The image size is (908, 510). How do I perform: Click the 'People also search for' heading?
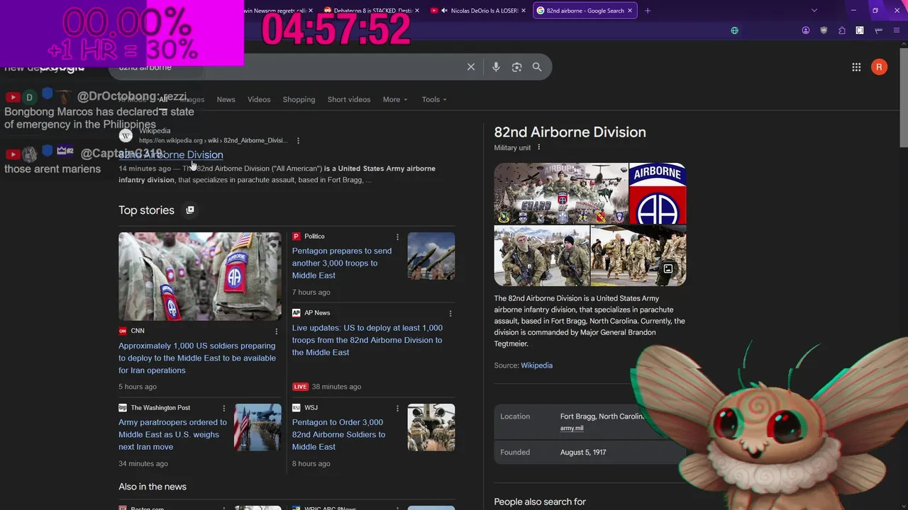coord(540,501)
